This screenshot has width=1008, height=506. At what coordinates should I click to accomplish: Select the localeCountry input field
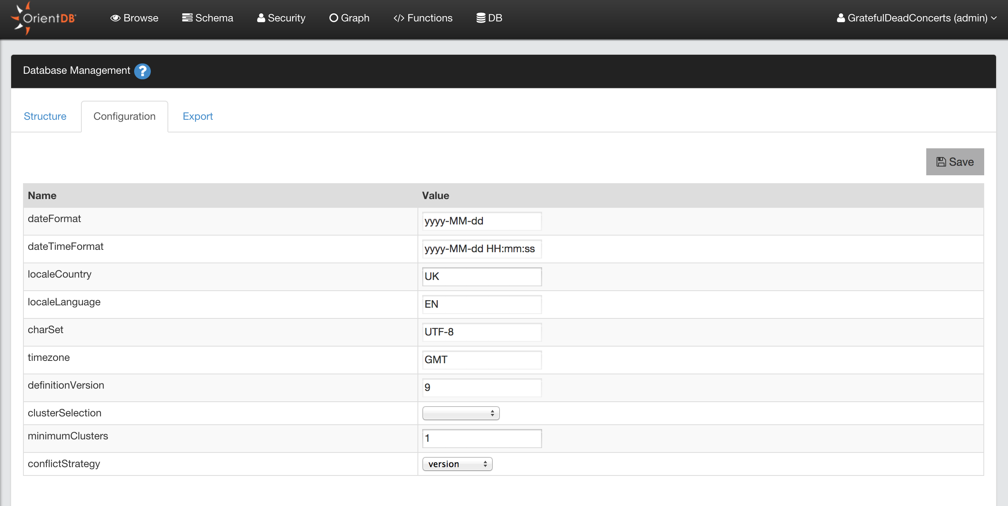point(481,276)
